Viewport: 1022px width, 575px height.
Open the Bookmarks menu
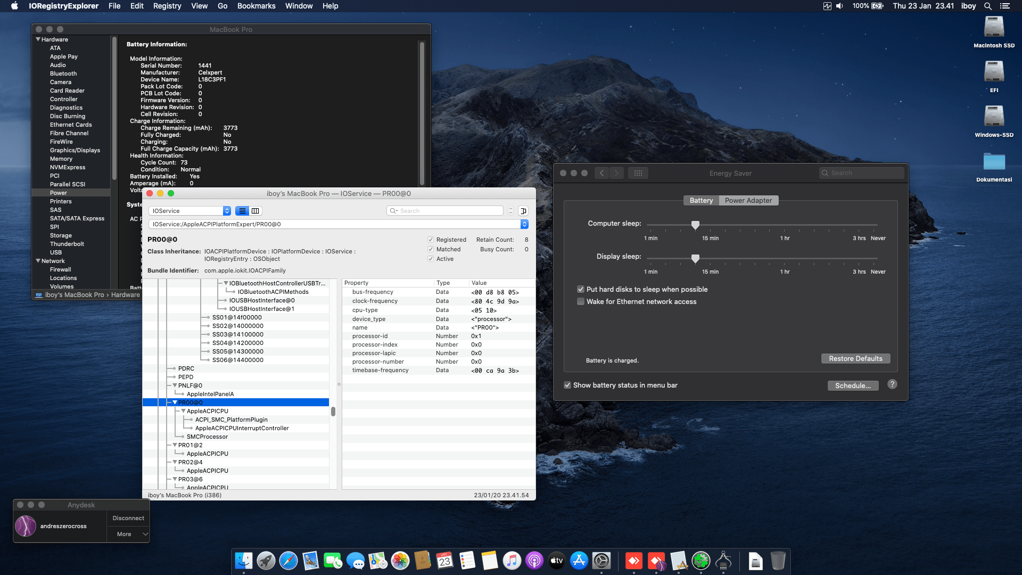pyautogui.click(x=256, y=6)
